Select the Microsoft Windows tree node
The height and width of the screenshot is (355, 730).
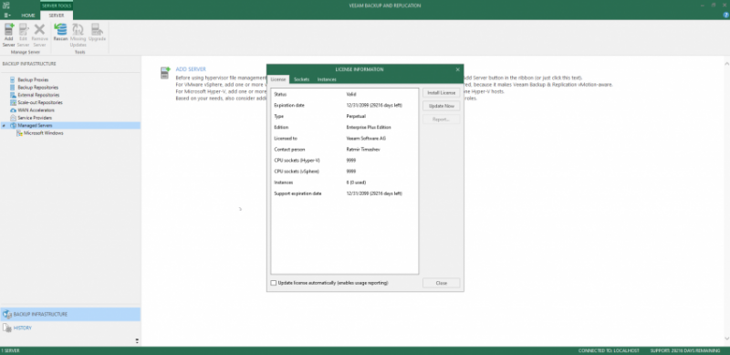[43, 132]
